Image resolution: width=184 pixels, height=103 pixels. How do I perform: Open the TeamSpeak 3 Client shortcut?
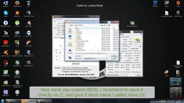tap(29, 14)
